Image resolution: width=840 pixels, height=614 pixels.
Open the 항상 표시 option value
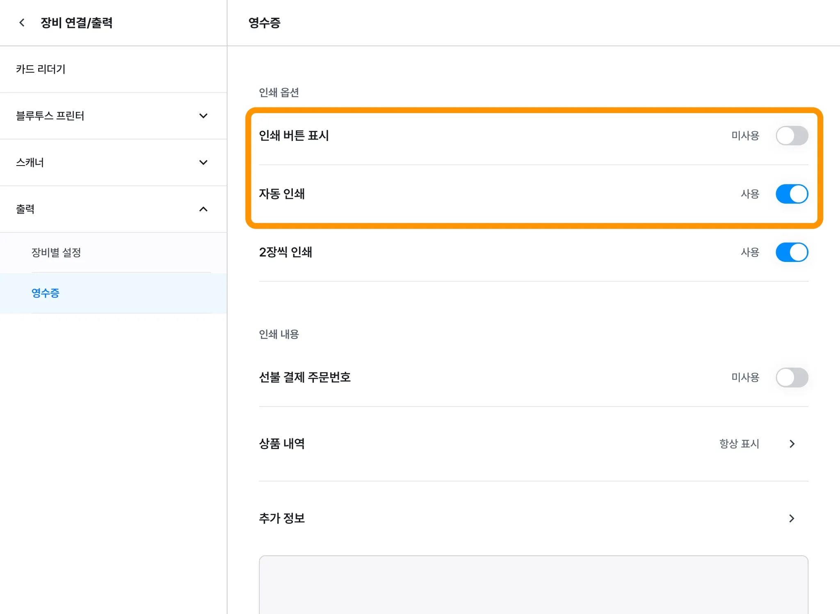tap(739, 444)
